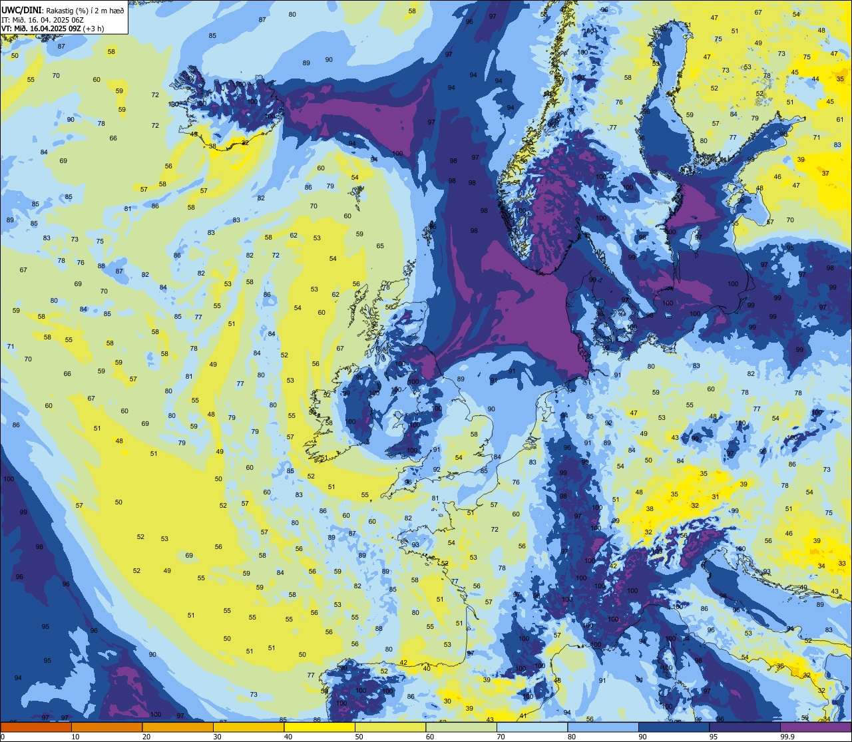Click the dark blue 90–95 legend swatch

pyautogui.click(x=674, y=727)
